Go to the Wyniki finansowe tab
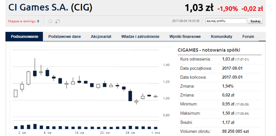The width and height of the screenshot is (276, 136). 185,36
